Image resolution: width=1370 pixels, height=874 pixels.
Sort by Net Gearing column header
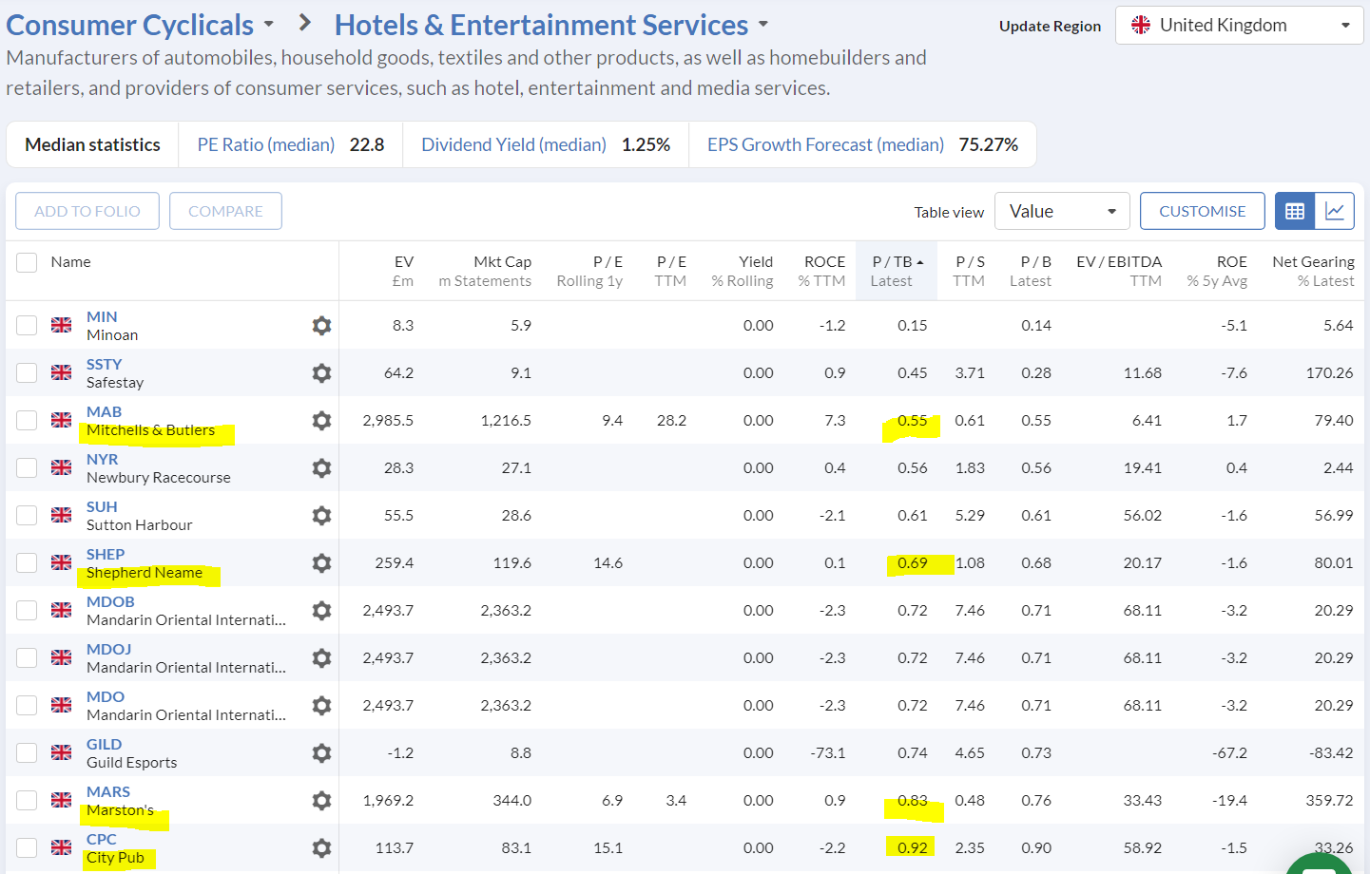pyautogui.click(x=1313, y=271)
